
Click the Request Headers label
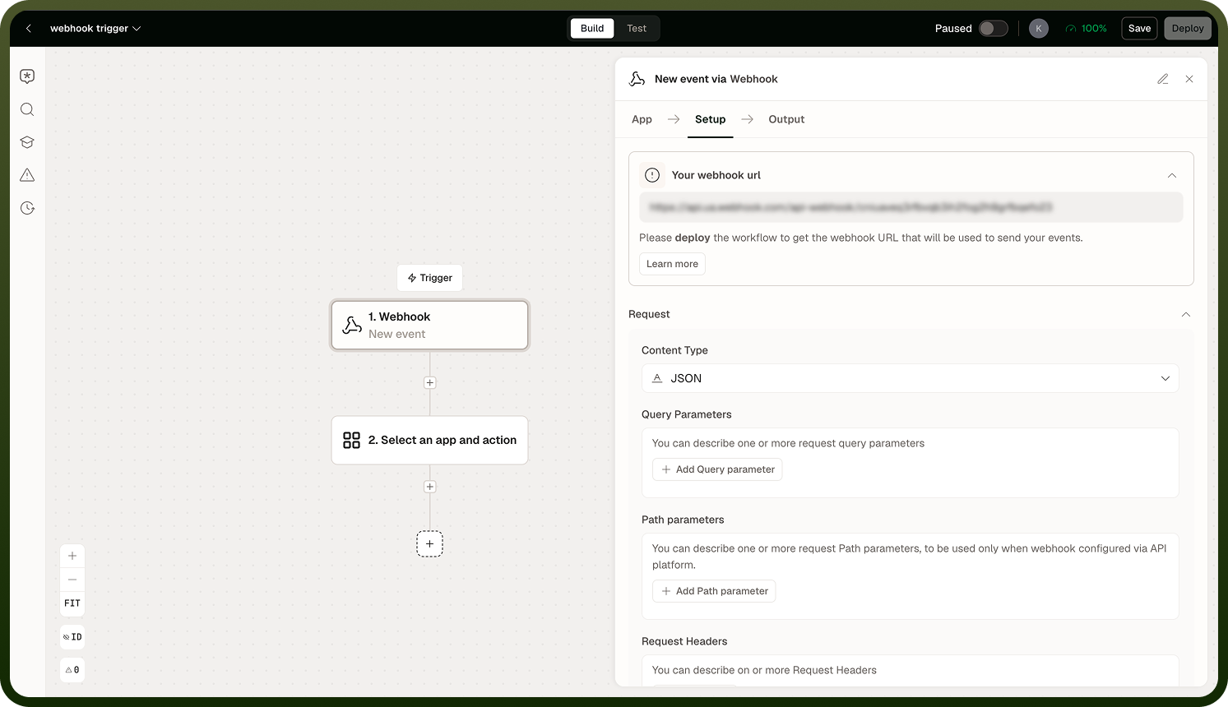pos(684,641)
